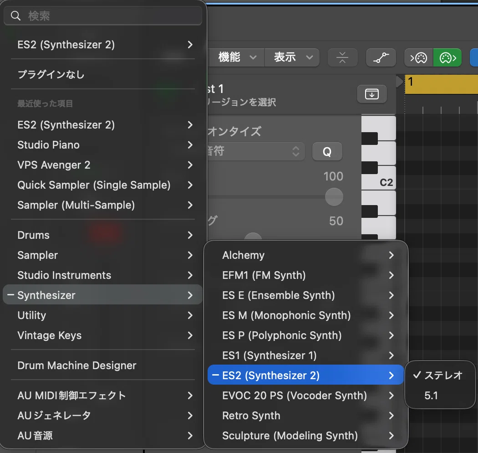Select 5.1 output format

coord(440,396)
